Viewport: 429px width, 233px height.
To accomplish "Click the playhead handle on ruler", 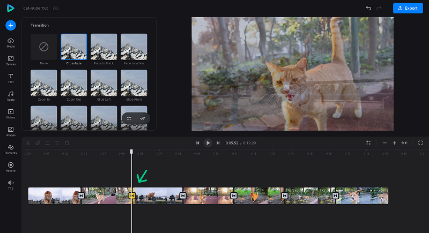I will pyautogui.click(x=131, y=152).
